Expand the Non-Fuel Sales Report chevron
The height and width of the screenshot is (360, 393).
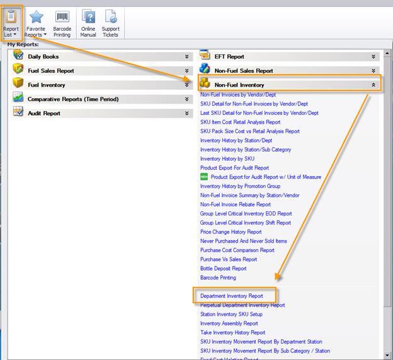(373, 71)
